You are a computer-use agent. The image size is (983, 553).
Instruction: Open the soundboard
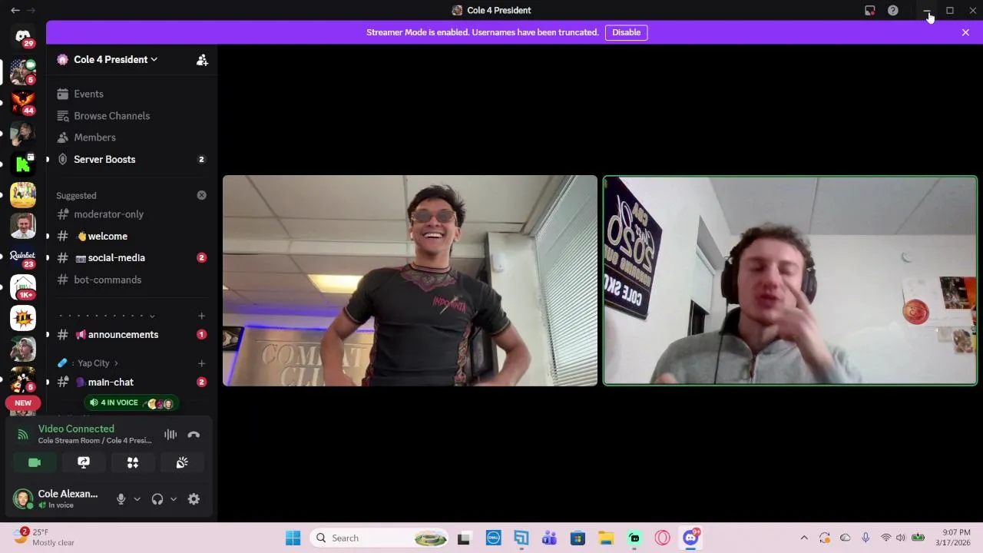click(x=182, y=462)
